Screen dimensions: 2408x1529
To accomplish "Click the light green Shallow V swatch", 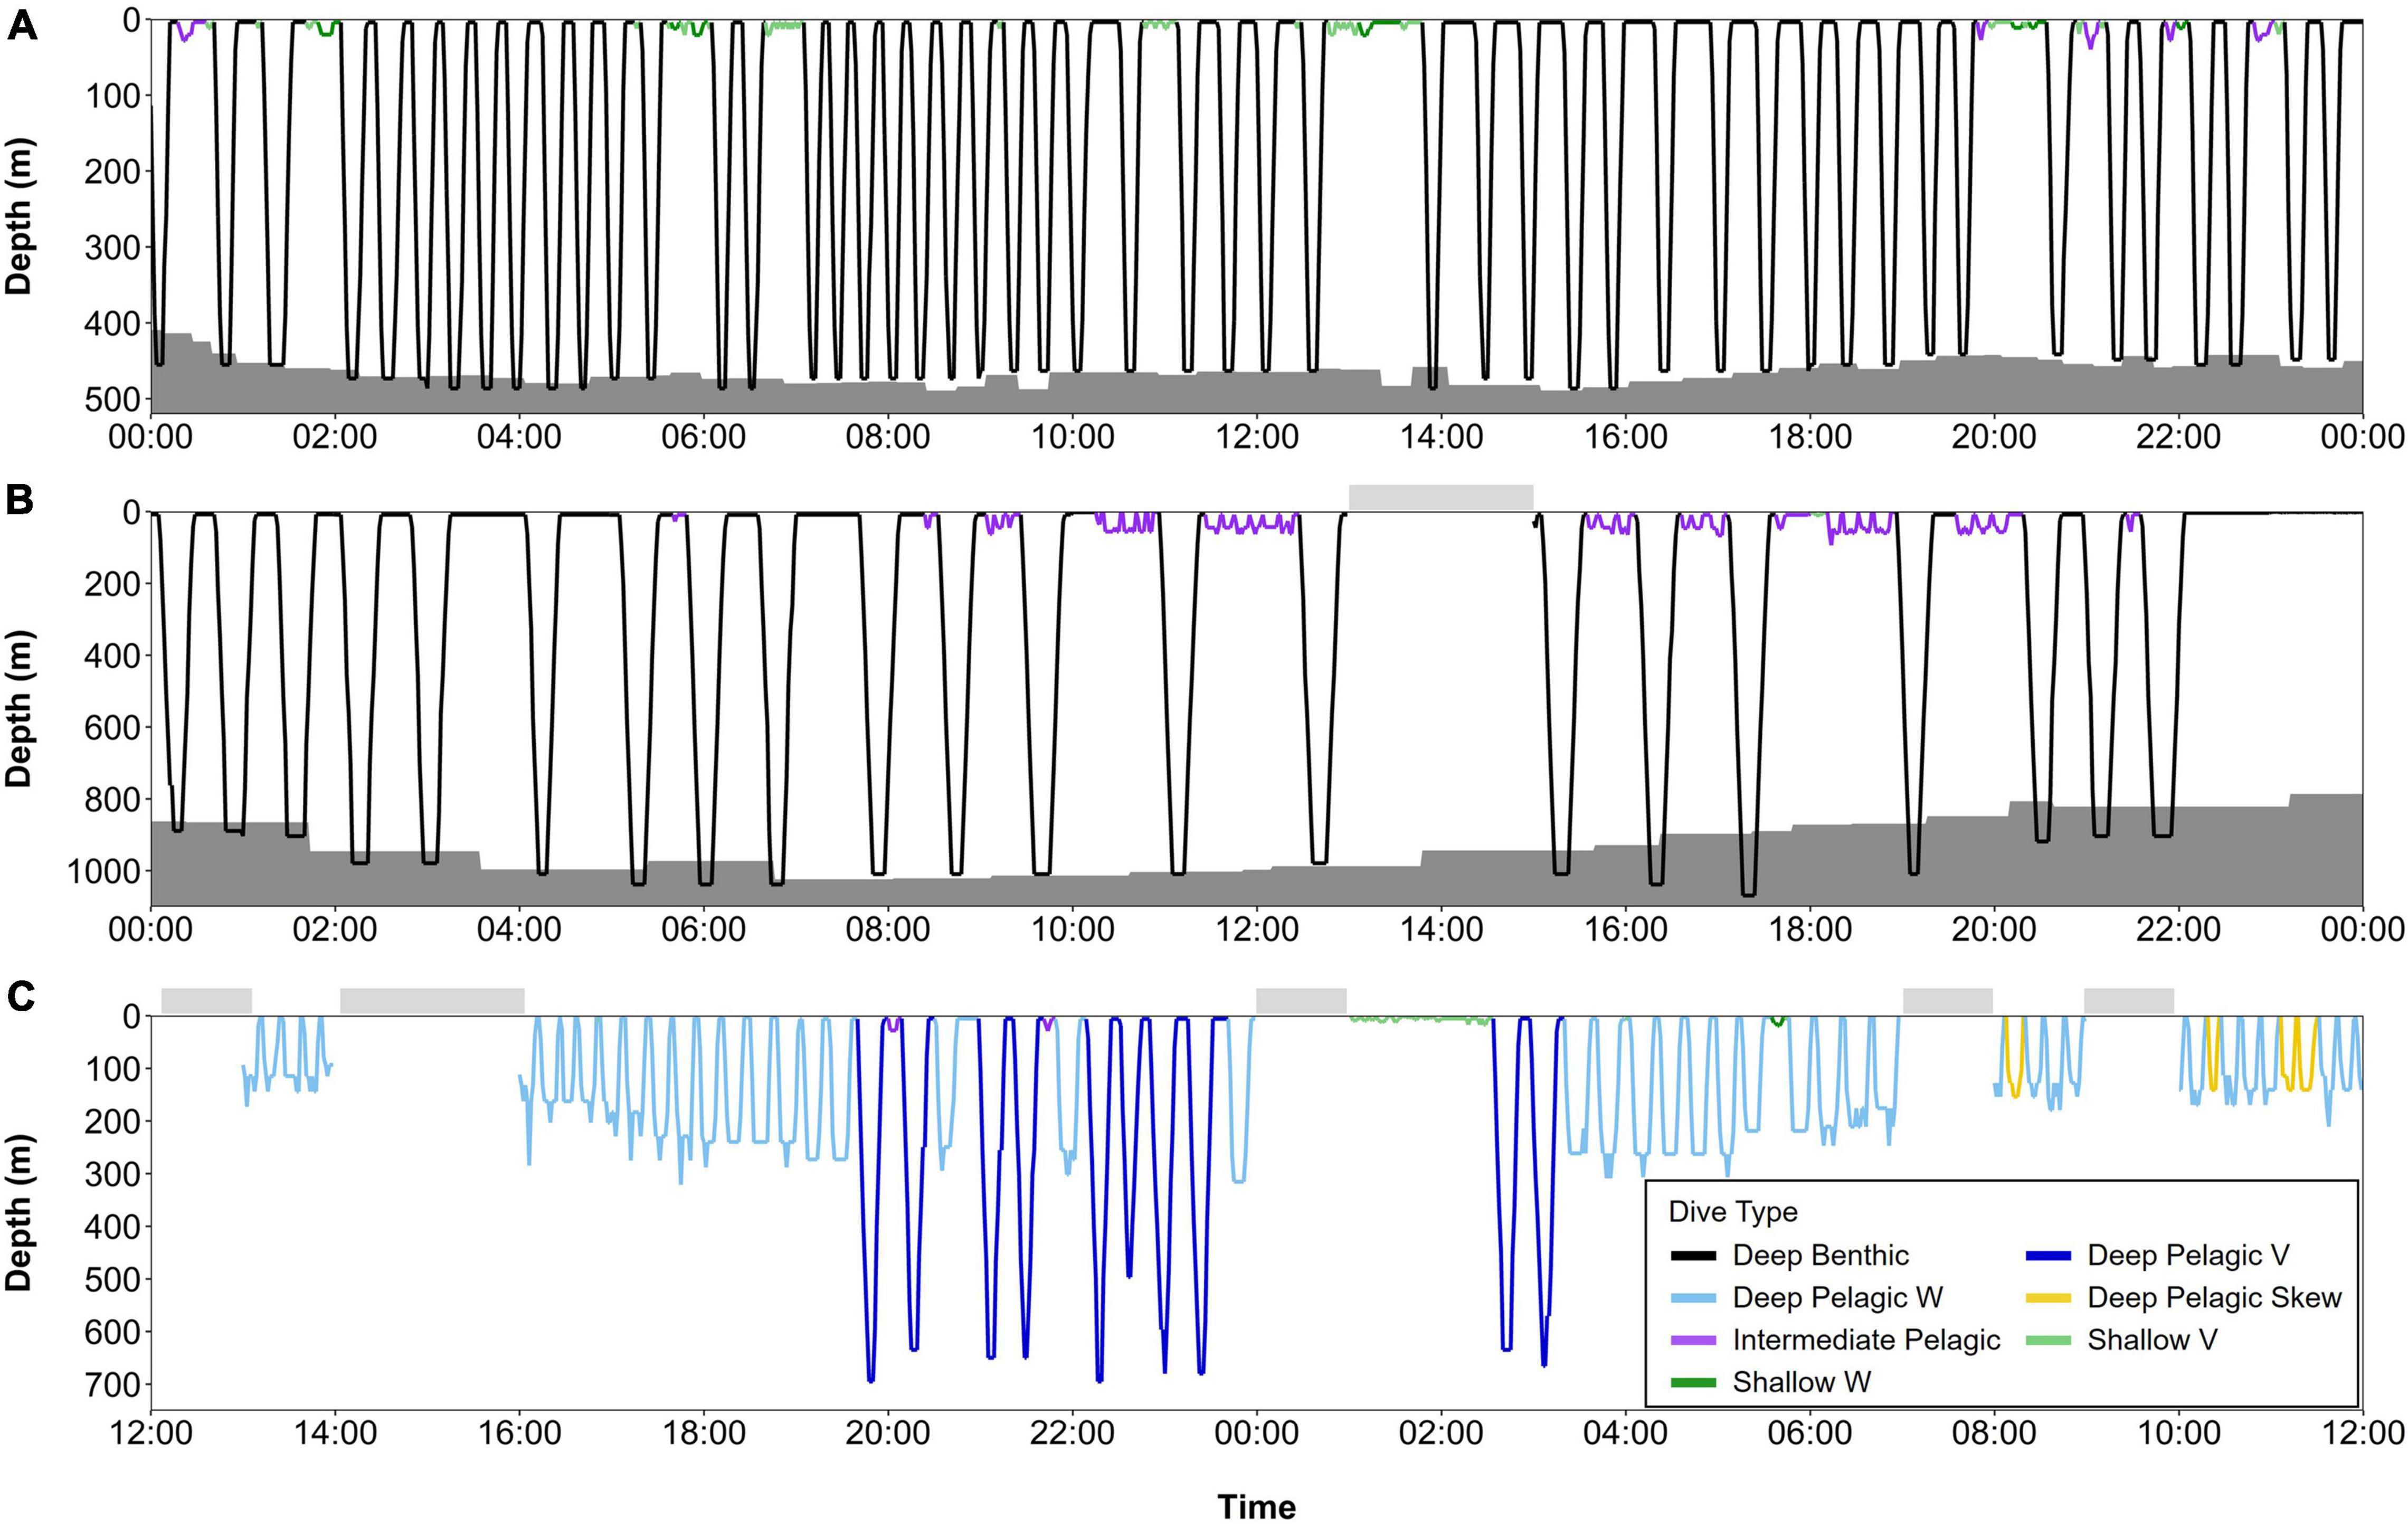I will tap(2047, 1340).
